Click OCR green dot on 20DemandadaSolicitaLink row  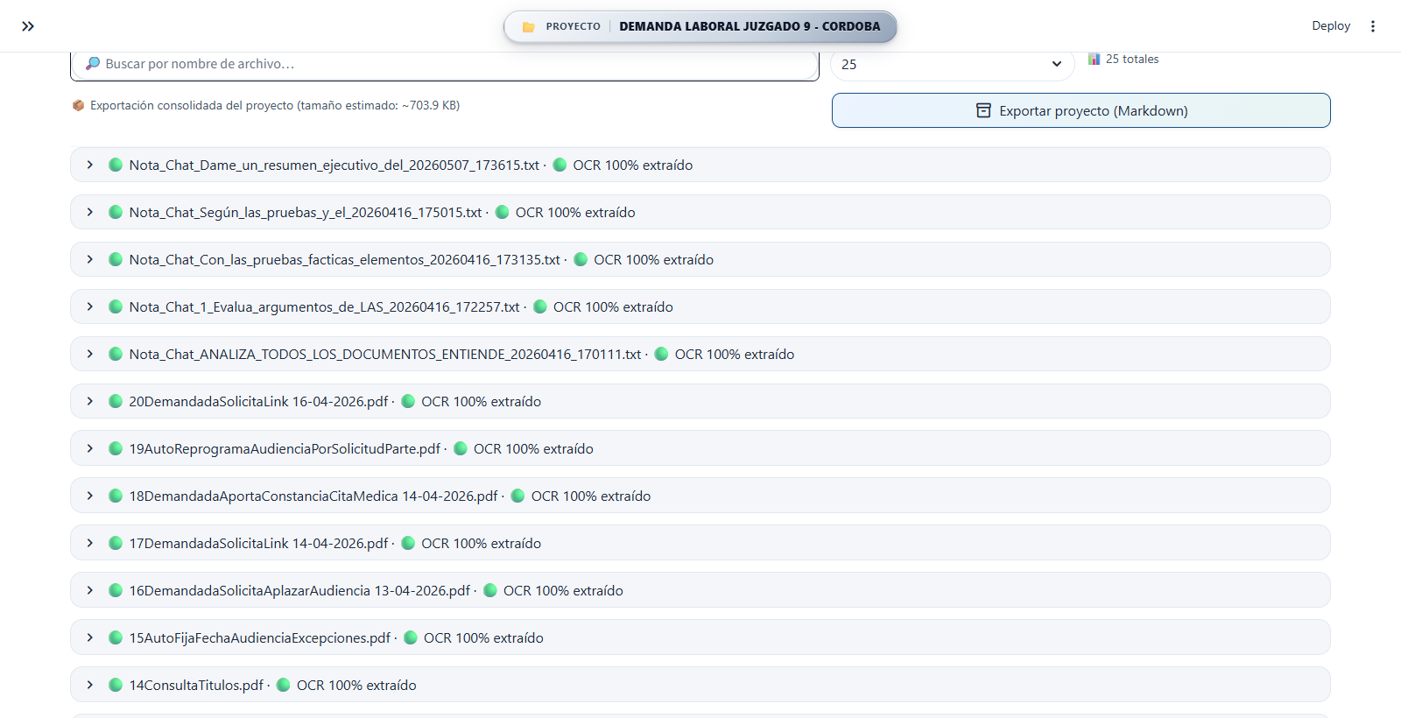(x=408, y=401)
